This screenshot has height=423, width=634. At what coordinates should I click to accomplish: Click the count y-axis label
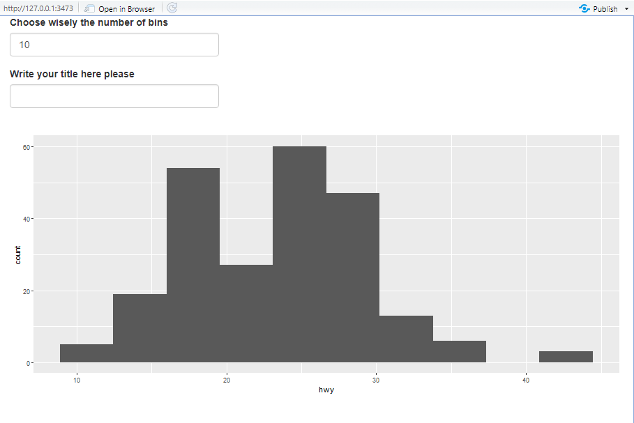pyautogui.click(x=18, y=255)
